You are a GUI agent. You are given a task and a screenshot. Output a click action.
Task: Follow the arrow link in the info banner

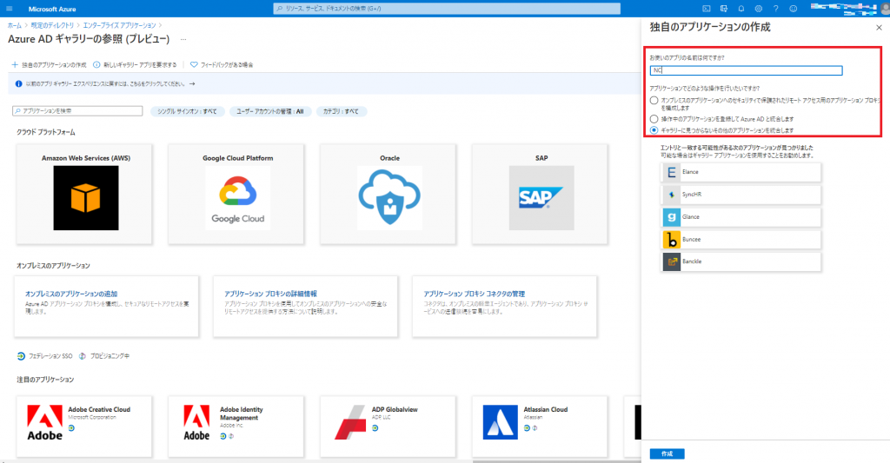tap(192, 84)
